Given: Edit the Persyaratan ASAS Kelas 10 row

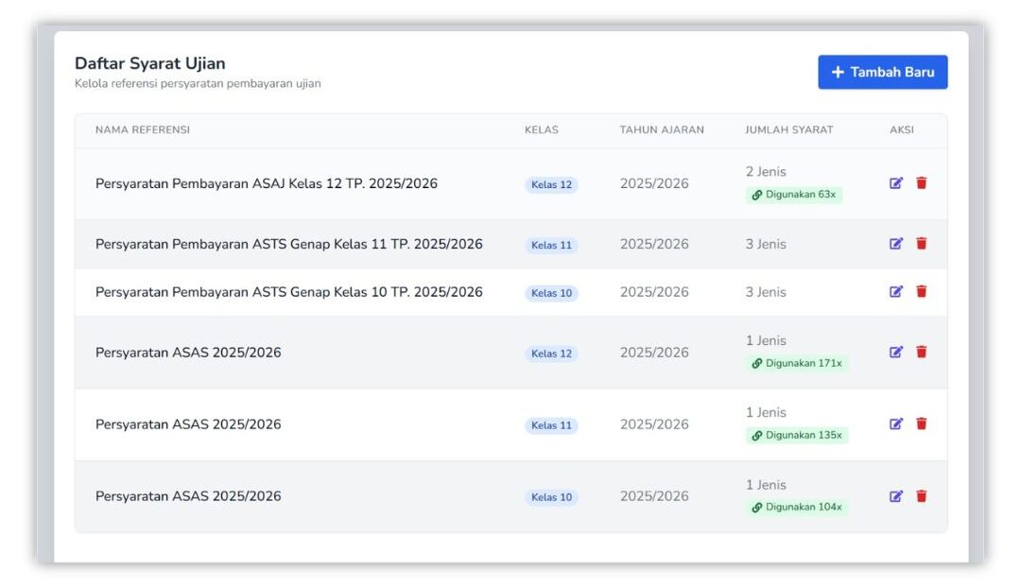Looking at the screenshot, I should pos(896,496).
